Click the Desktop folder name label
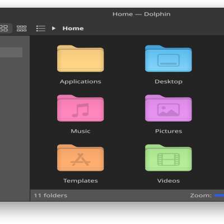The image size is (224, 224). [169, 82]
